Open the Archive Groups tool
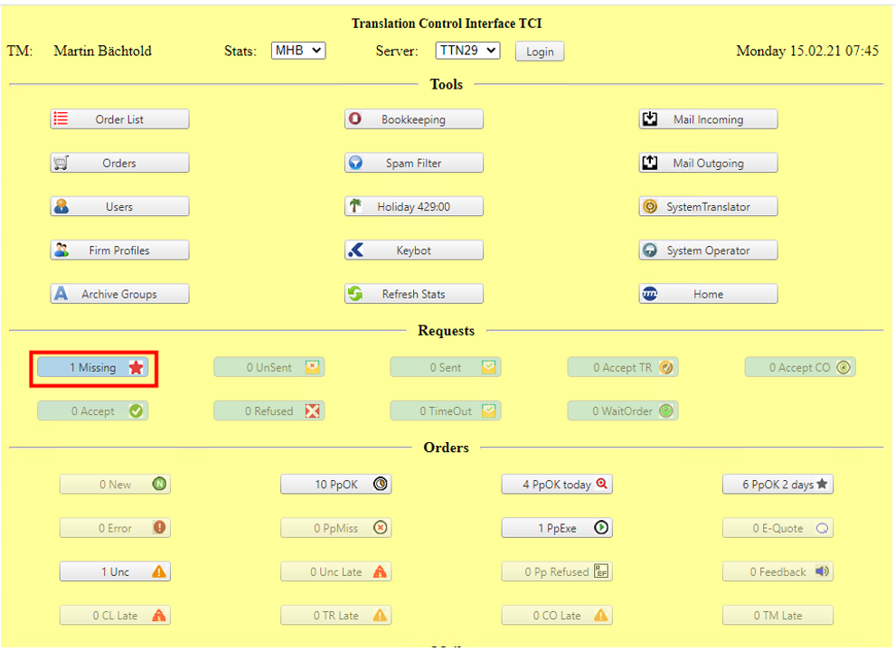Image resolution: width=895 pixels, height=651 pixels. click(119, 294)
